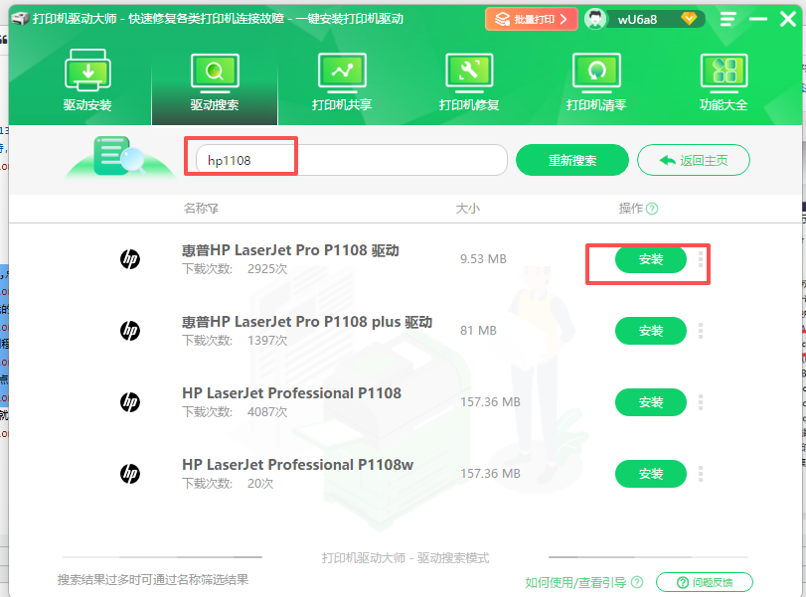Open the 如何使用/查看引导 guide link
This screenshot has height=597, width=806.
[575, 583]
